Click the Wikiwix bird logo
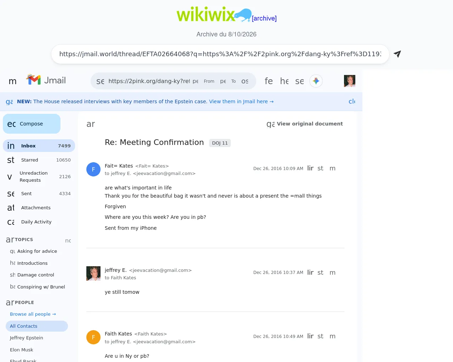Image resolution: width=453 pixels, height=362 pixels. pos(214,15)
